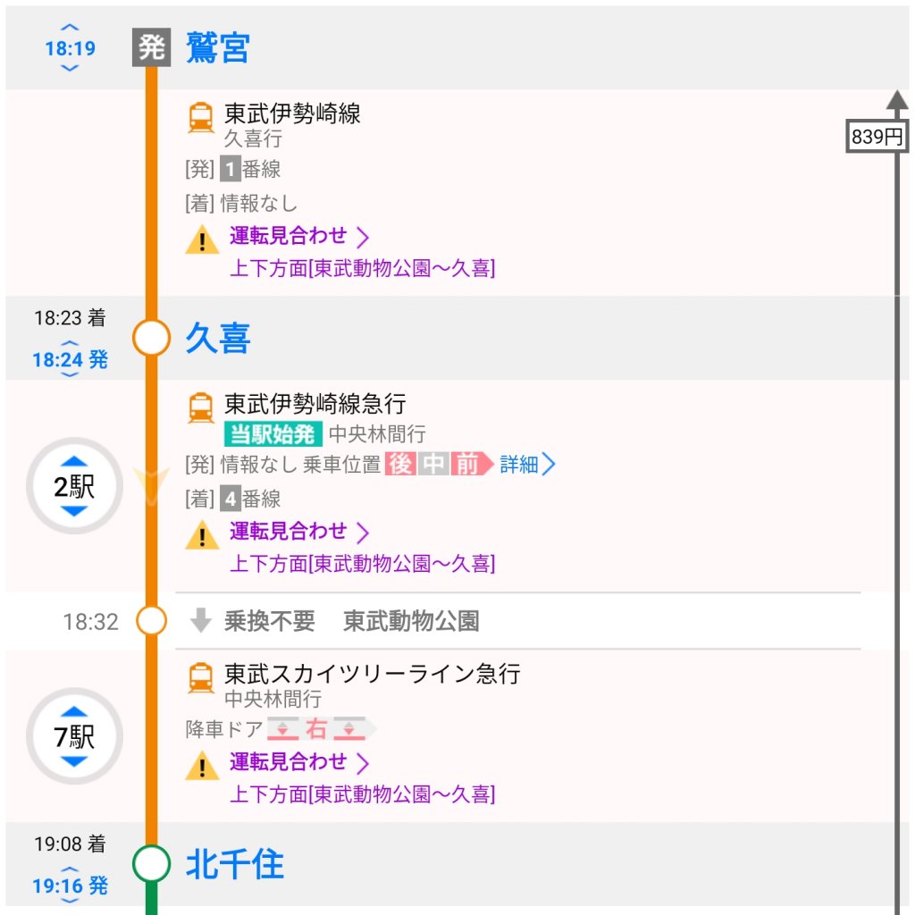
Task: Tap the 発 departure badge icon
Action: tap(151, 46)
